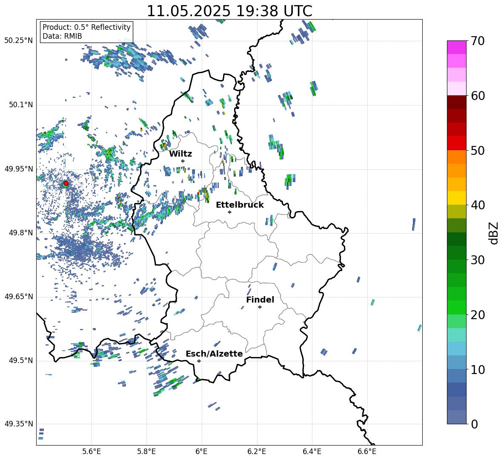504x460 pixels.
Task: Click the 40 dBZ colorbar label
Action: (477, 205)
